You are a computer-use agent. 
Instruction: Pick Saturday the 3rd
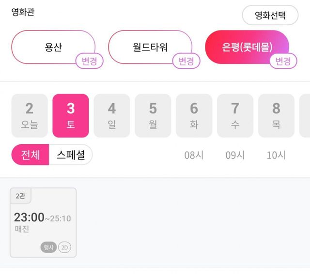71,116
